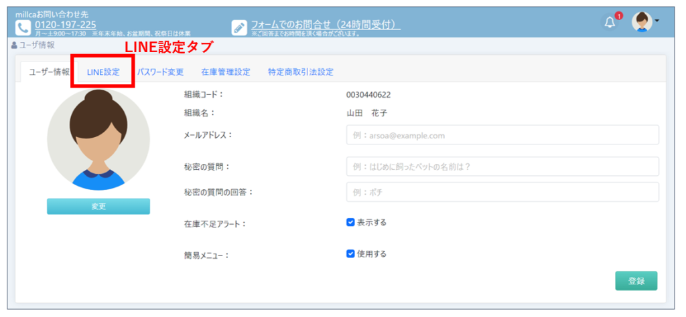The image size is (686, 317).
Task: Focus the メールアドレス input field
Action: (502, 135)
